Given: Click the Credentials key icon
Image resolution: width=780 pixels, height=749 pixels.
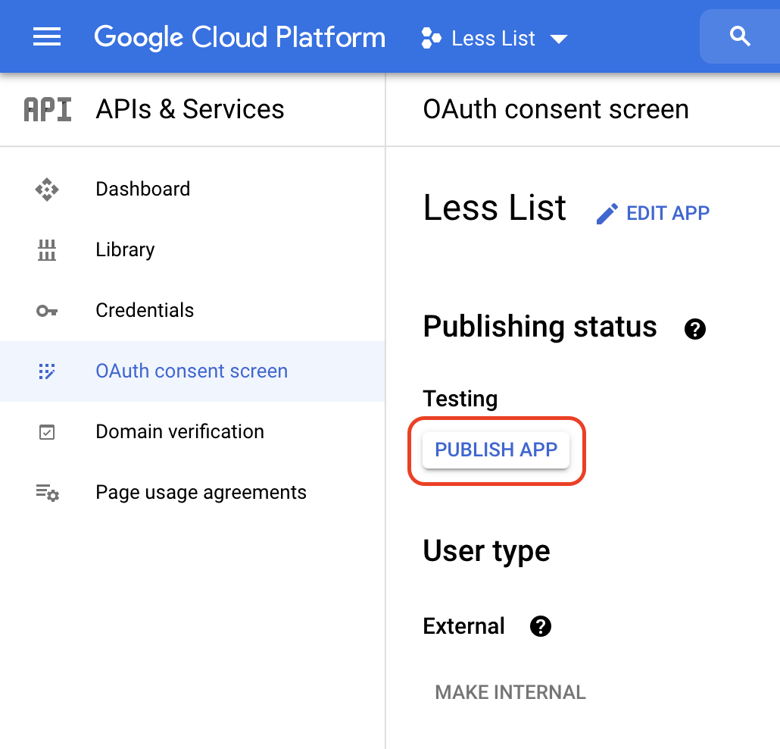Looking at the screenshot, I should (47, 311).
